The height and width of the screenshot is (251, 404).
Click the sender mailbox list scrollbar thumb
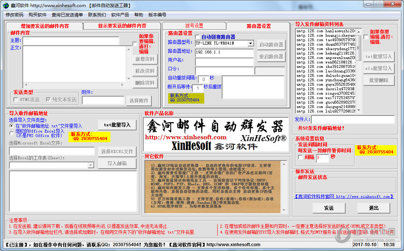tap(358, 48)
